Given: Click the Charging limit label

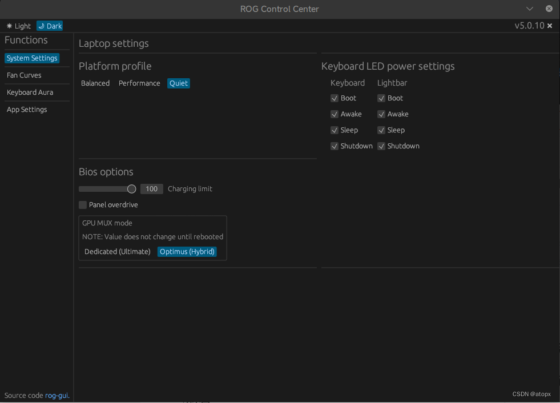Looking at the screenshot, I should [x=190, y=189].
